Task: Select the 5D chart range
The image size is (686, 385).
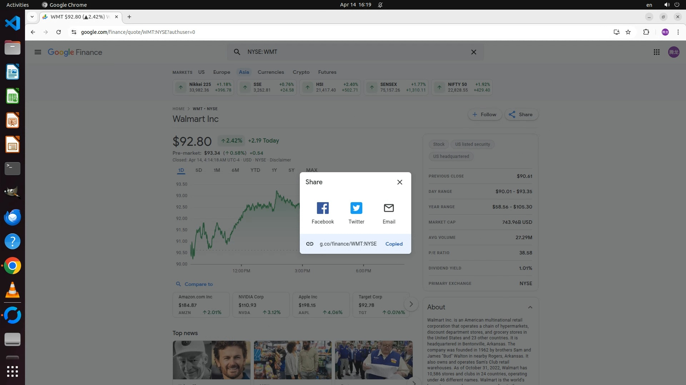Action: point(199,170)
